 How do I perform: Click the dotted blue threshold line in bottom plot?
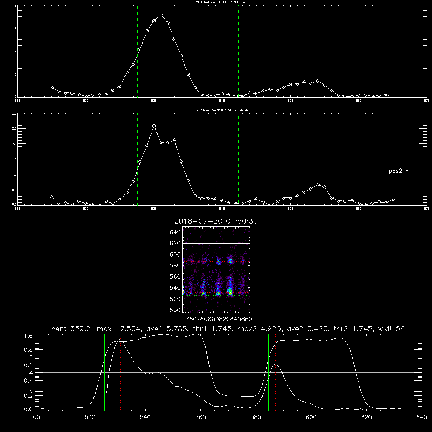click(228, 394)
